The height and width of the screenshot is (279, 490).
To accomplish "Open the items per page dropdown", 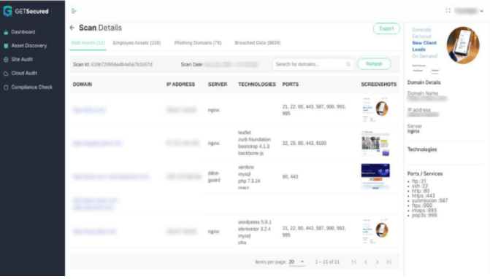I will tap(296, 262).
